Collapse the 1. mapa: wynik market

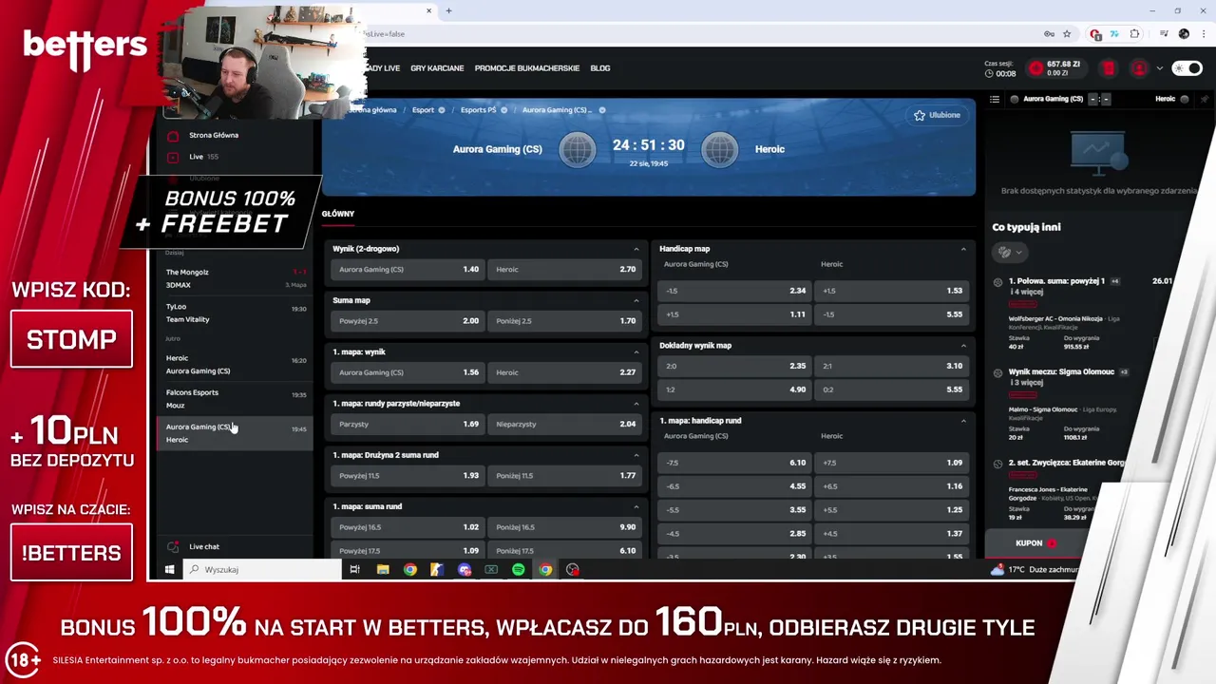[636, 351]
